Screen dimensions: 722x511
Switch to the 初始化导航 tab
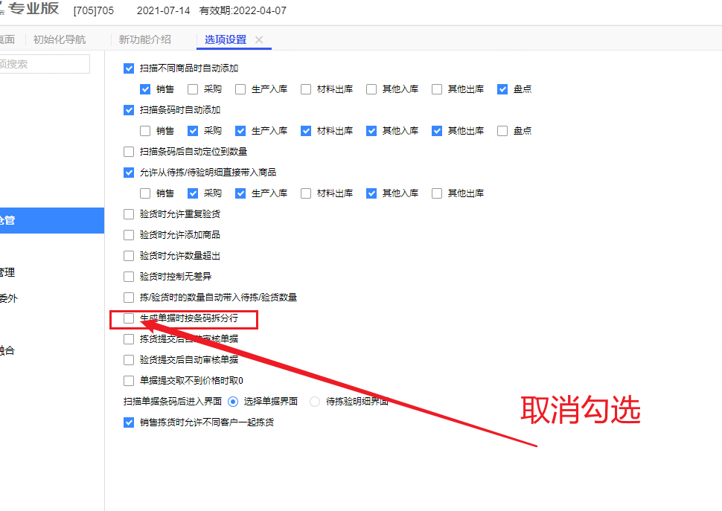click(x=59, y=39)
